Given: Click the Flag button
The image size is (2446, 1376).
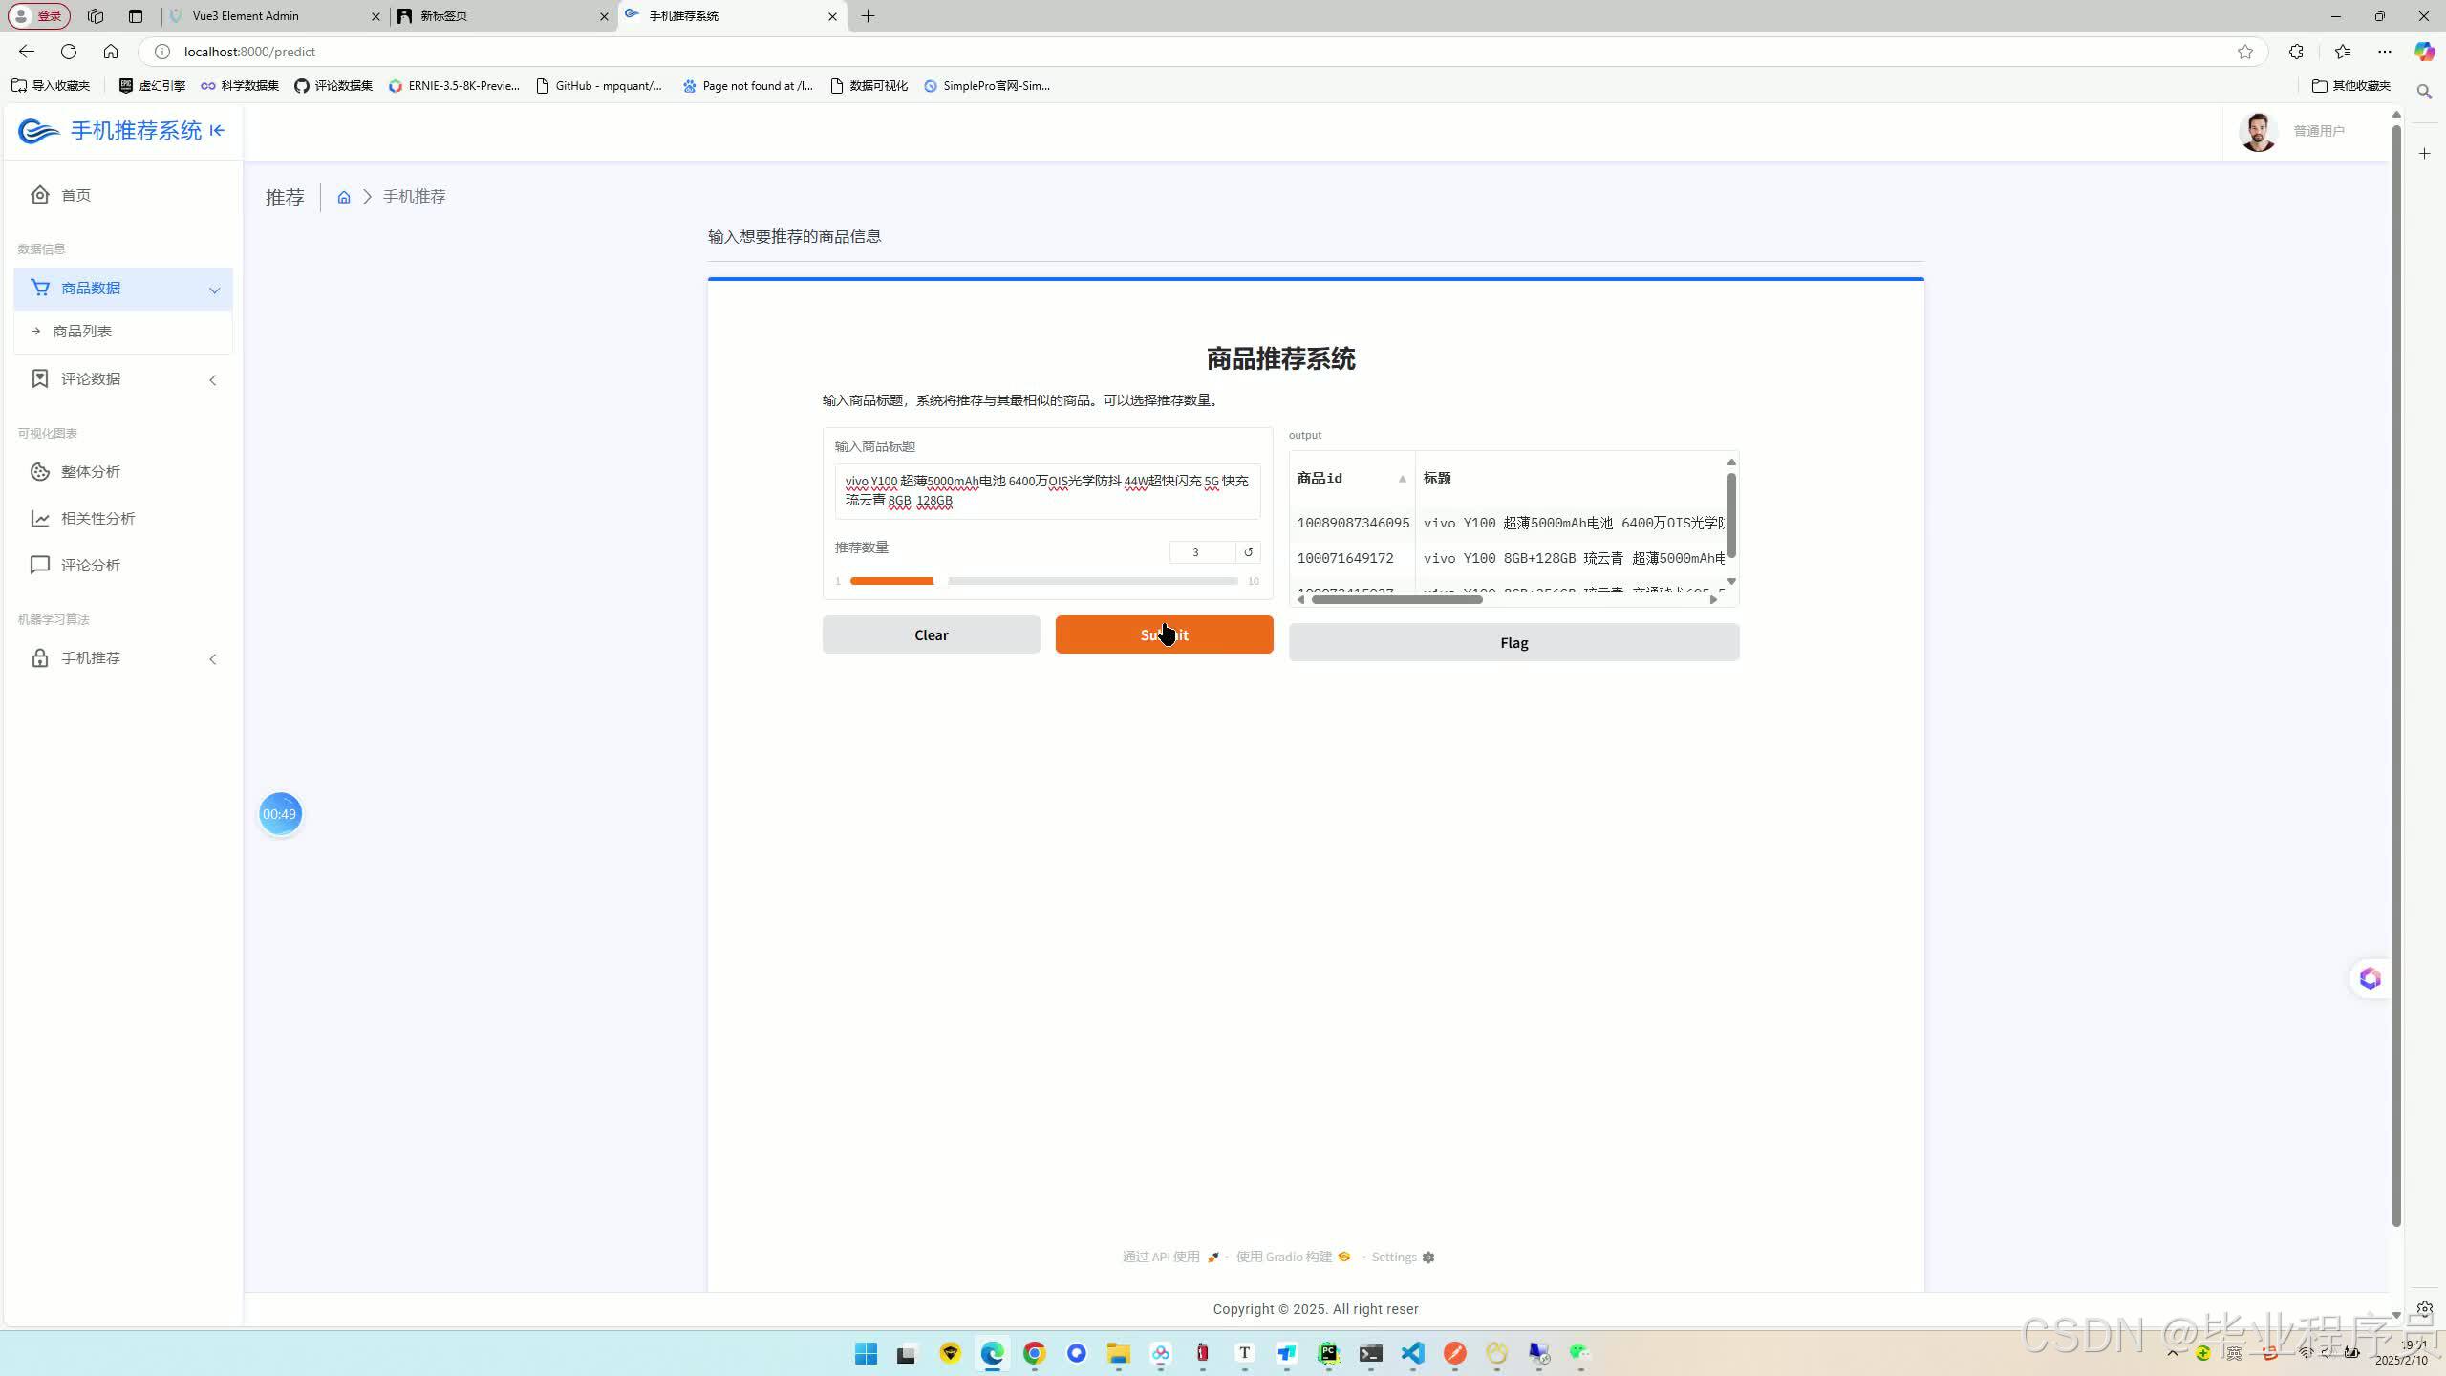Looking at the screenshot, I should (x=1513, y=643).
